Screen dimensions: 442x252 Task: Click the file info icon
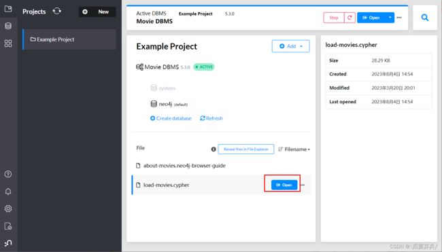click(x=214, y=149)
